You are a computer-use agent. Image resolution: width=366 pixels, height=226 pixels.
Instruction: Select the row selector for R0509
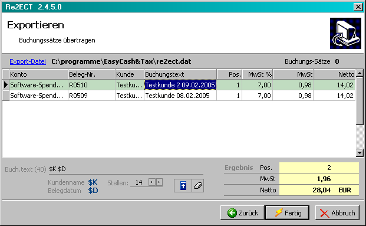[x=6, y=96]
